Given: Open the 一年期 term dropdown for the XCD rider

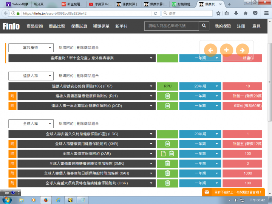Looking at the screenshot, I should (x=200, y=106).
